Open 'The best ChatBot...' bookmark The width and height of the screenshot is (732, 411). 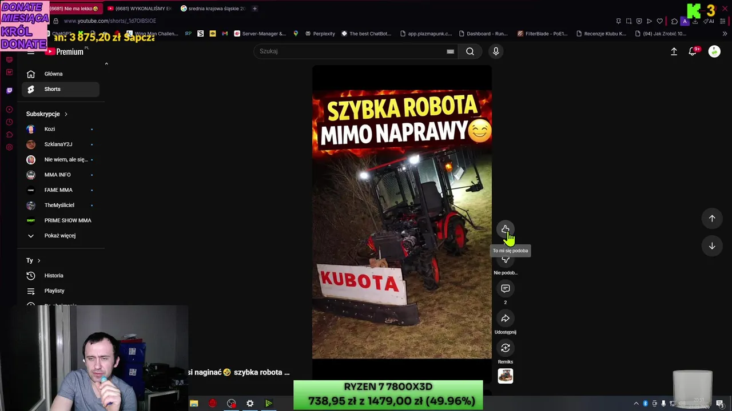click(x=366, y=34)
